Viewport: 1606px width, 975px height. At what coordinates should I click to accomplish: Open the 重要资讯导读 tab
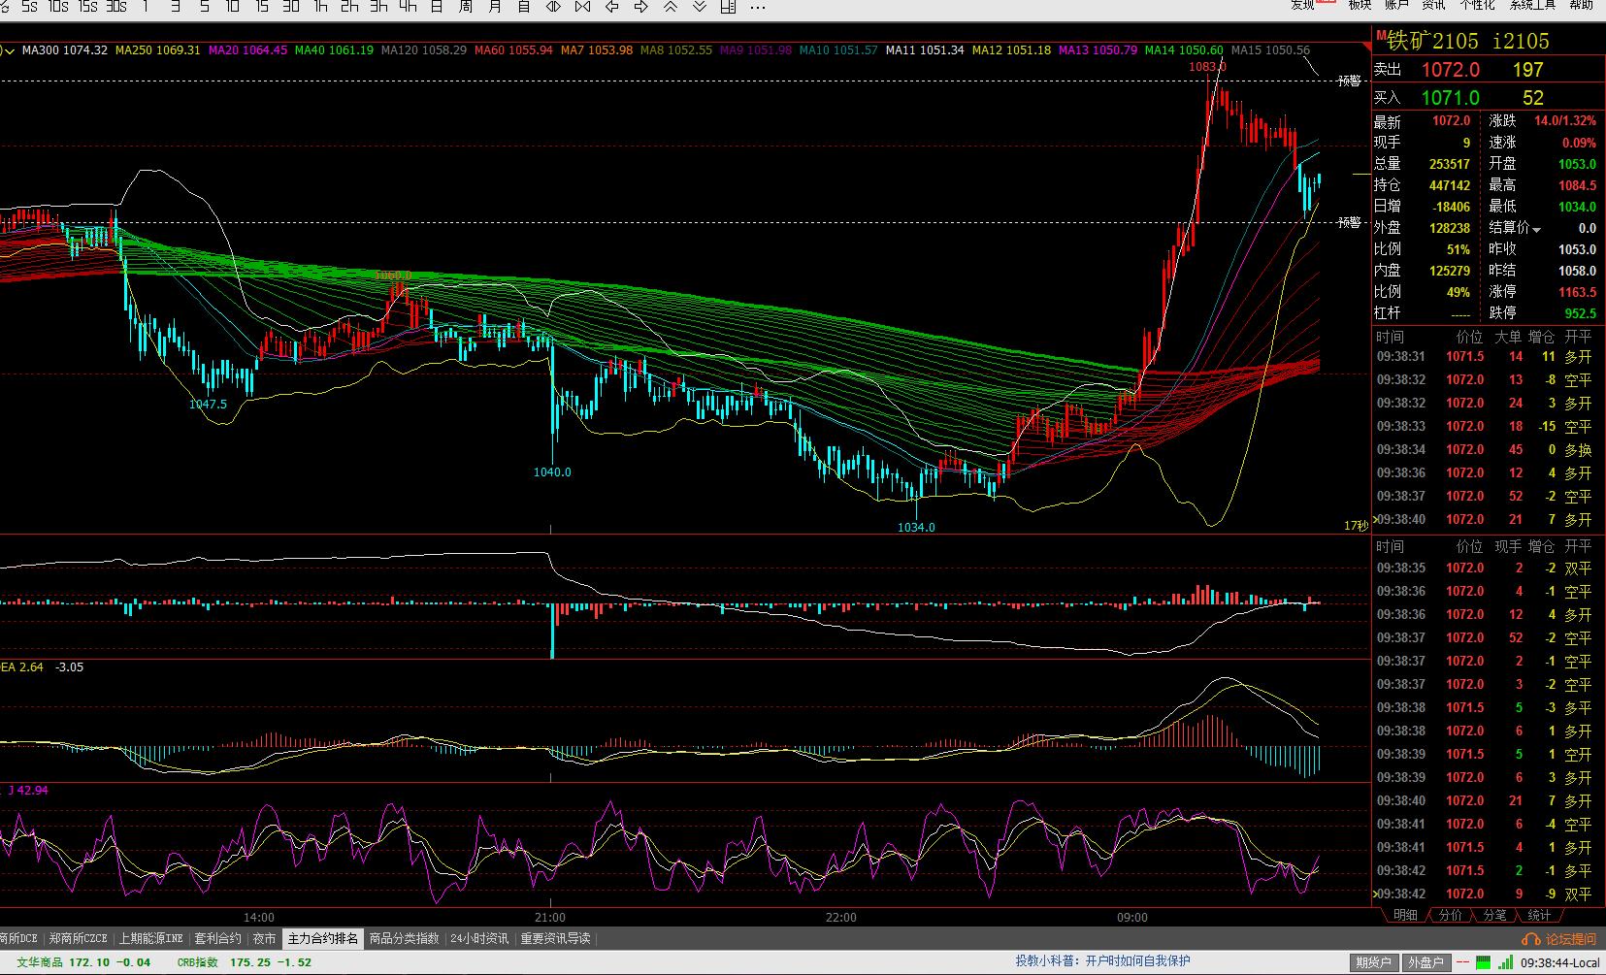coord(555,939)
